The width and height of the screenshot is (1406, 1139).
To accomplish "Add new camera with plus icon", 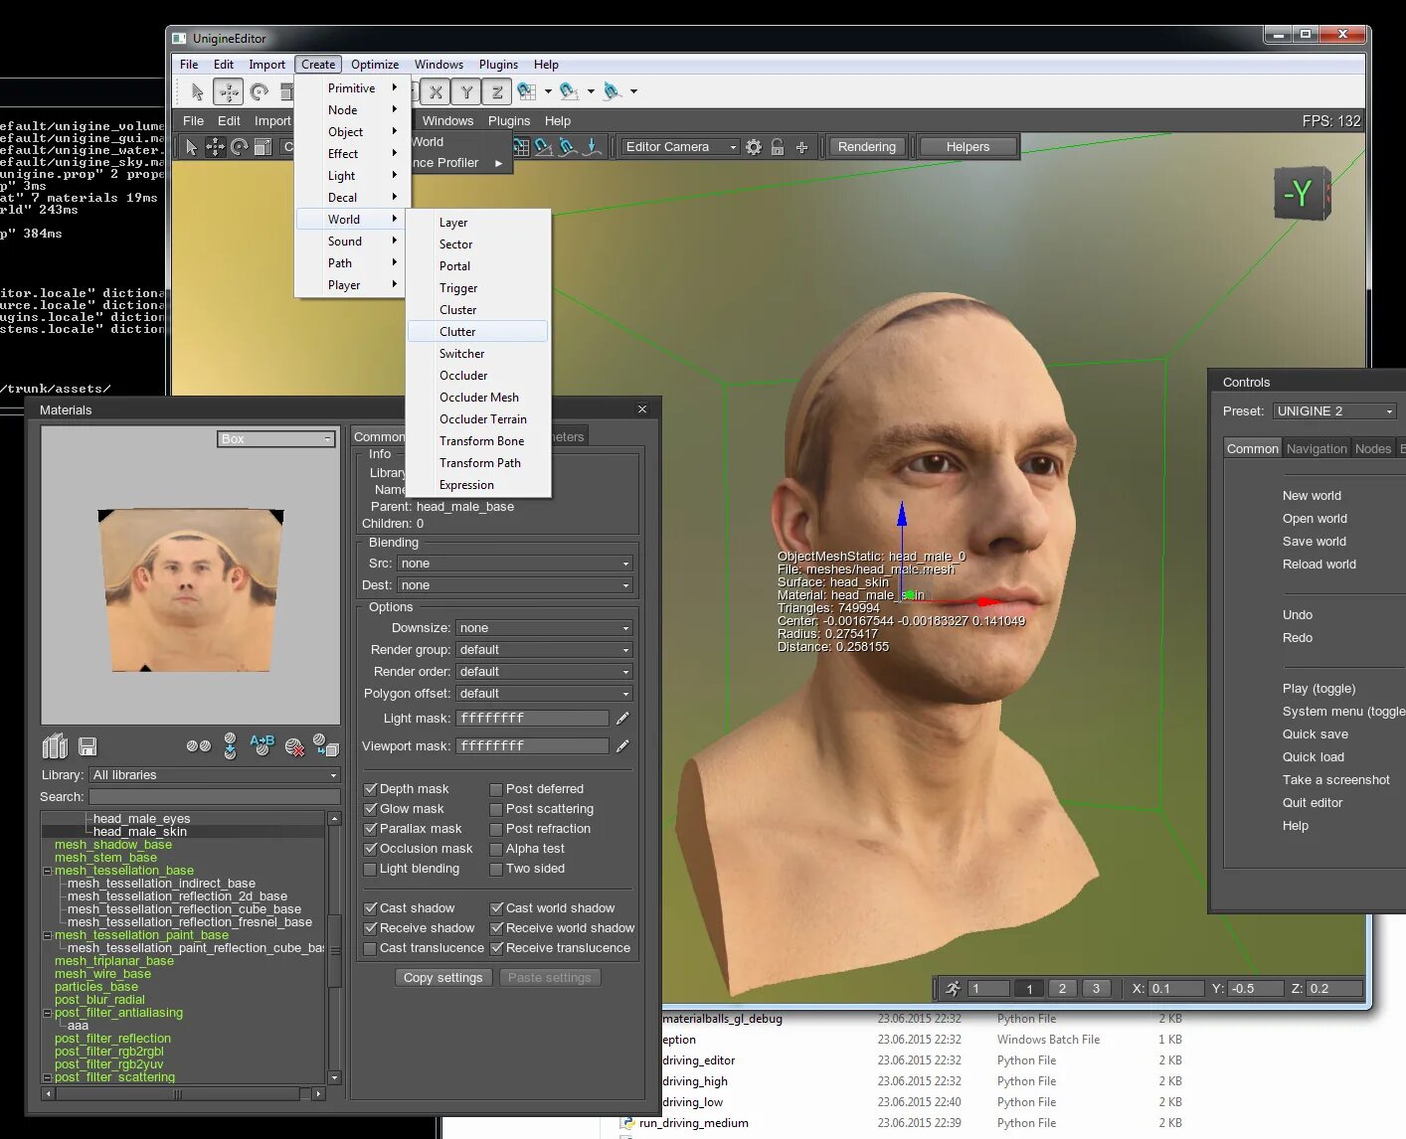I will click(801, 147).
